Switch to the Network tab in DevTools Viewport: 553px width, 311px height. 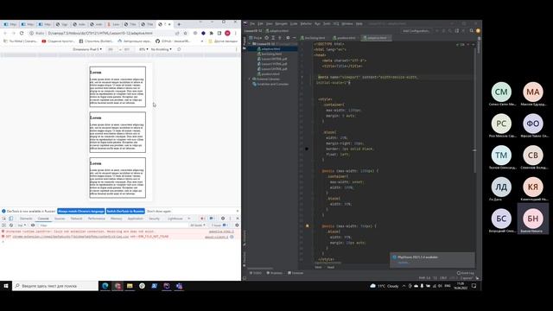[x=76, y=219]
